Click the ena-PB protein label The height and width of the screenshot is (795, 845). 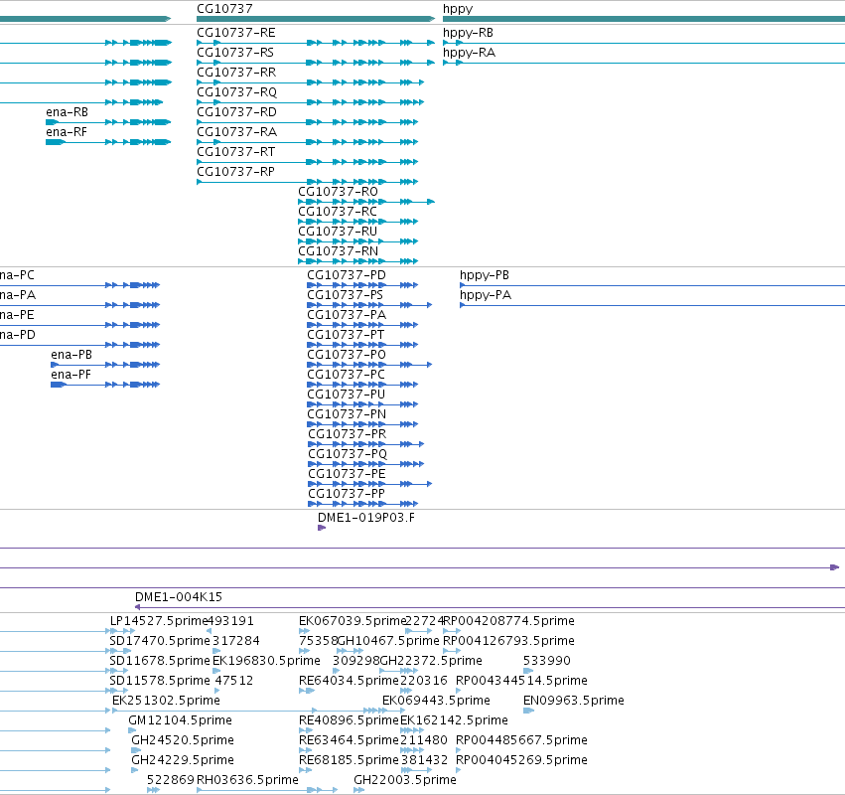click(x=71, y=355)
